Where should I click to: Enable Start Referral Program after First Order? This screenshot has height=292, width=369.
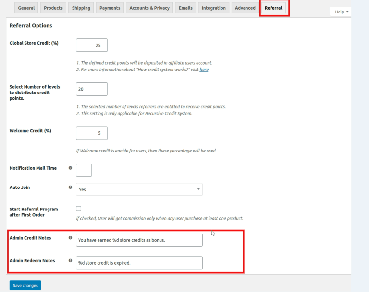point(79,209)
